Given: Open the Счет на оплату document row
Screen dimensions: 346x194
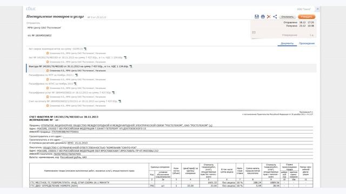Looking at the screenshot, I should click(x=73, y=101).
